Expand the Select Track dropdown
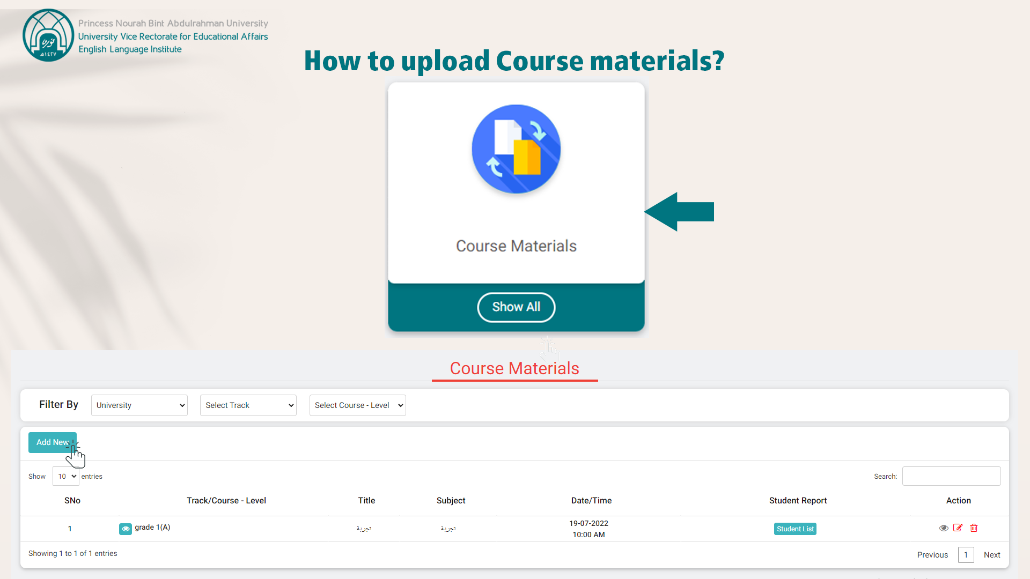Screen dimensions: 1030x579 tap(248, 405)
